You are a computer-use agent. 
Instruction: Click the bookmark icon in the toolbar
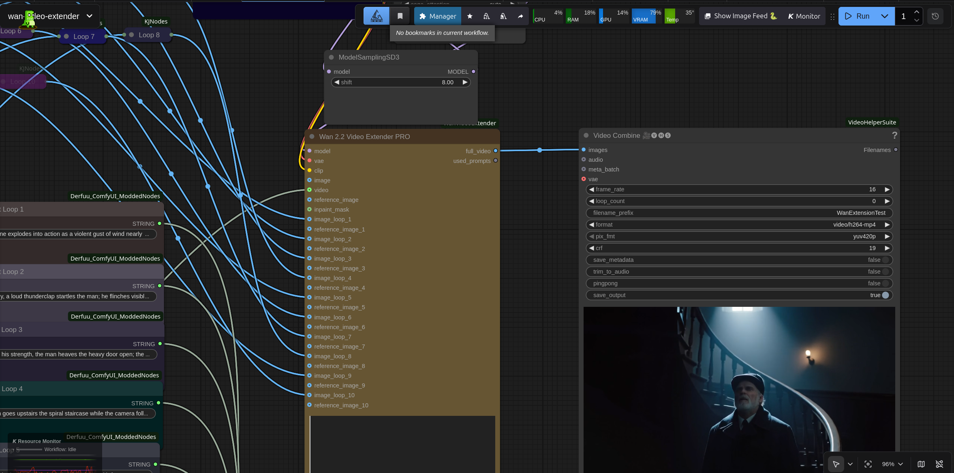(400, 16)
